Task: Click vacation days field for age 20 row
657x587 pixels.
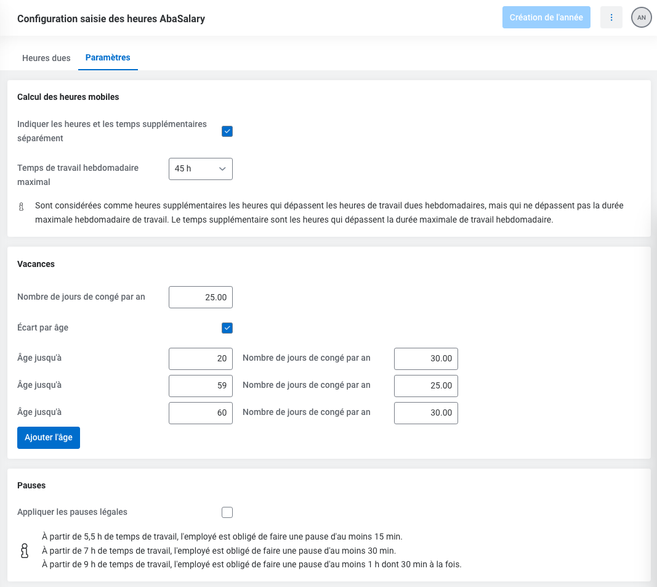Action: [425, 359]
